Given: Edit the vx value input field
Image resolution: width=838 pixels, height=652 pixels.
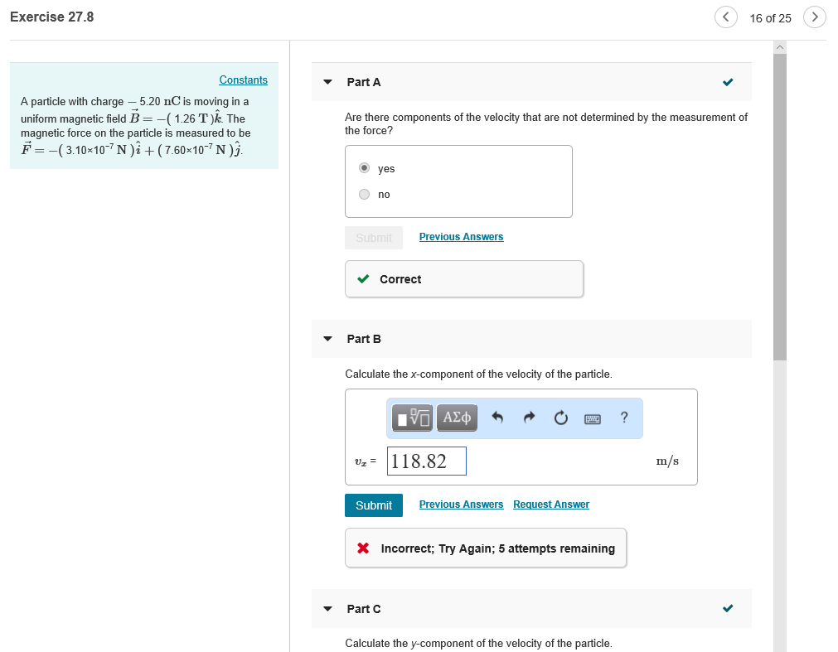Looking at the screenshot, I should 426,461.
